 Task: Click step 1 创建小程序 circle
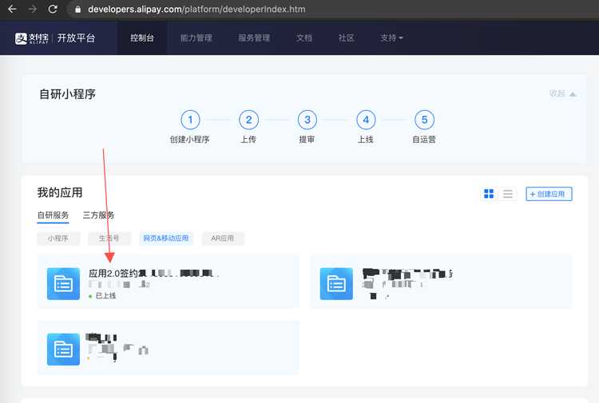pyautogui.click(x=190, y=120)
